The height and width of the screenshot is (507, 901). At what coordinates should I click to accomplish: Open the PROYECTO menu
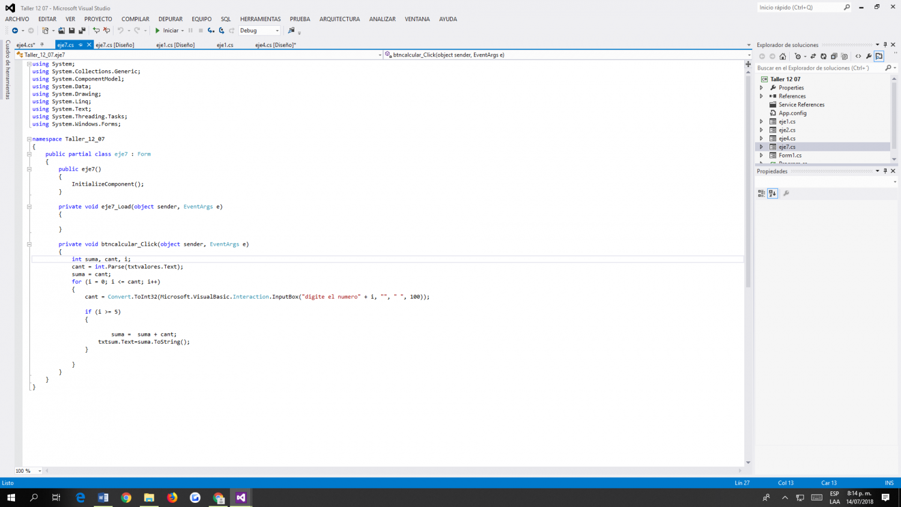[98, 19]
